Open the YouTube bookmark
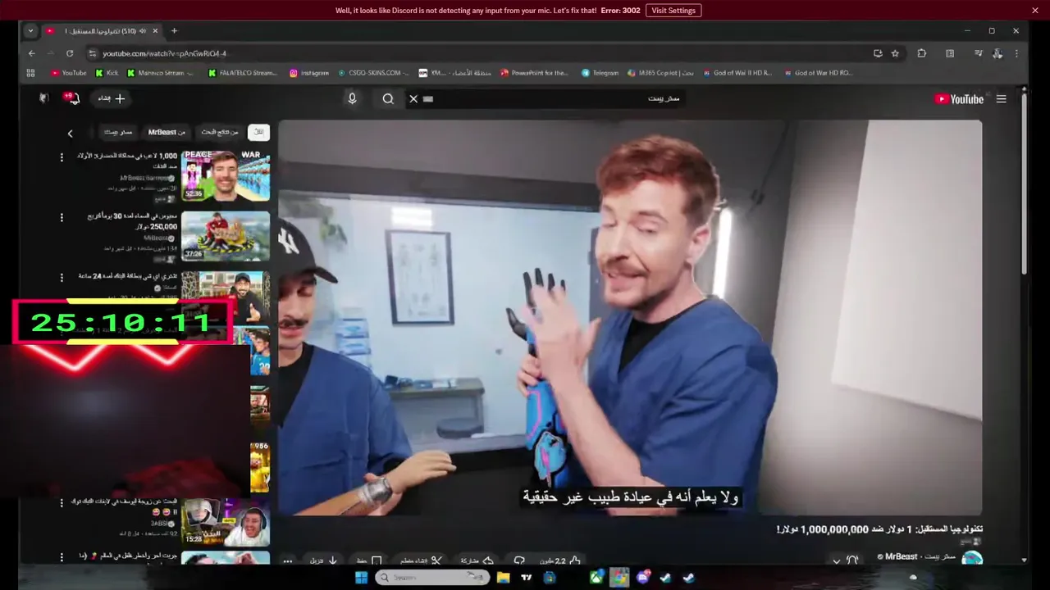Image resolution: width=1050 pixels, height=590 pixels. 68,73
